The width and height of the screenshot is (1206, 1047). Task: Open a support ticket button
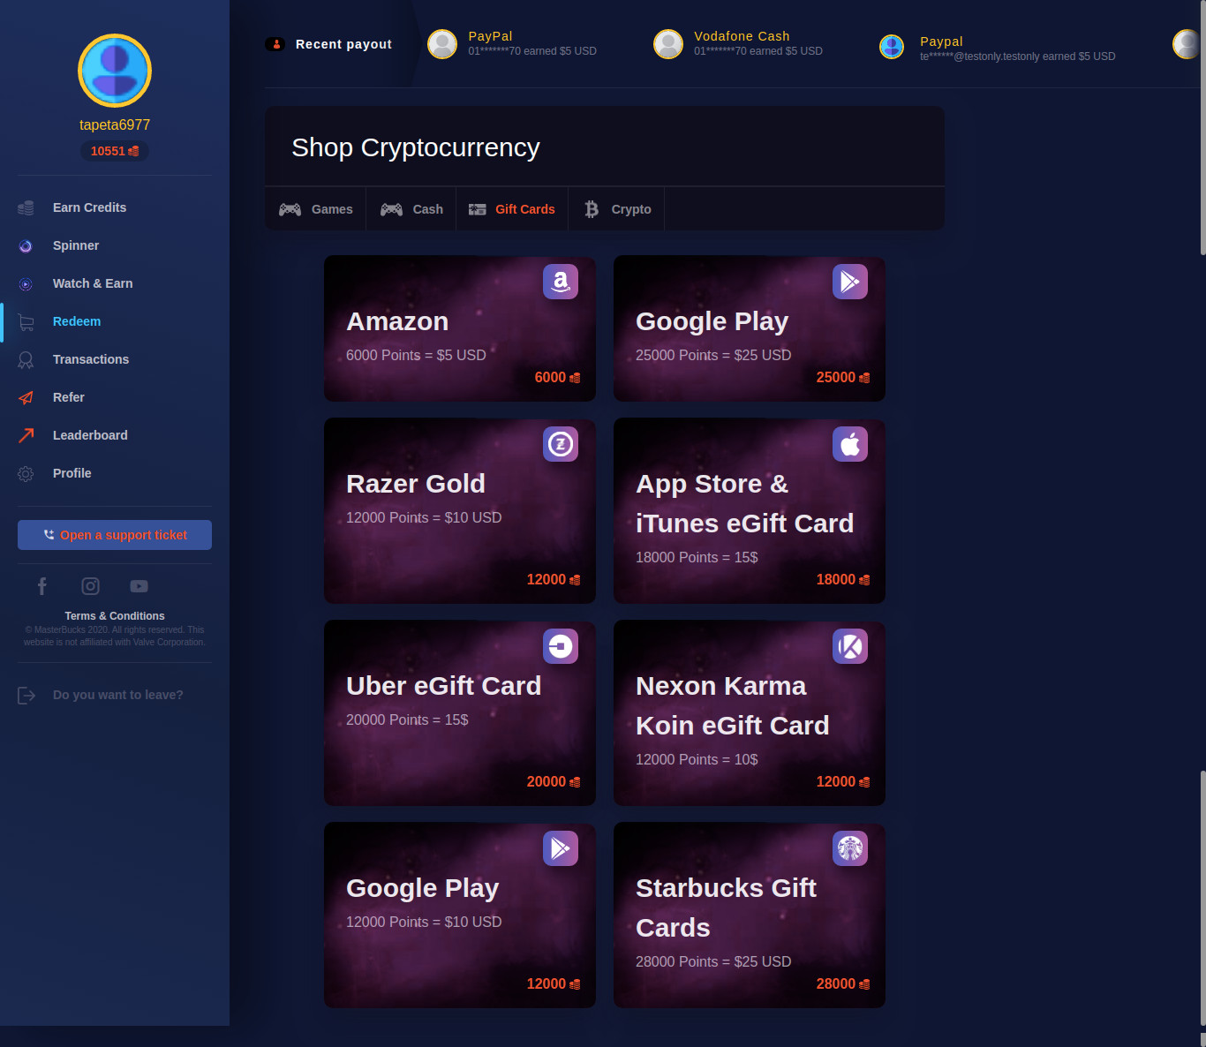115,535
